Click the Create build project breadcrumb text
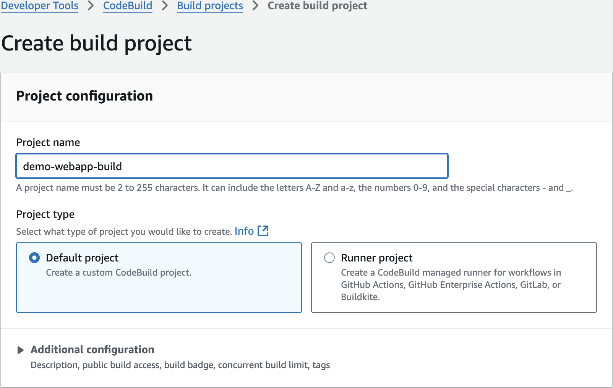The width and height of the screenshot is (613, 388). 317,6
